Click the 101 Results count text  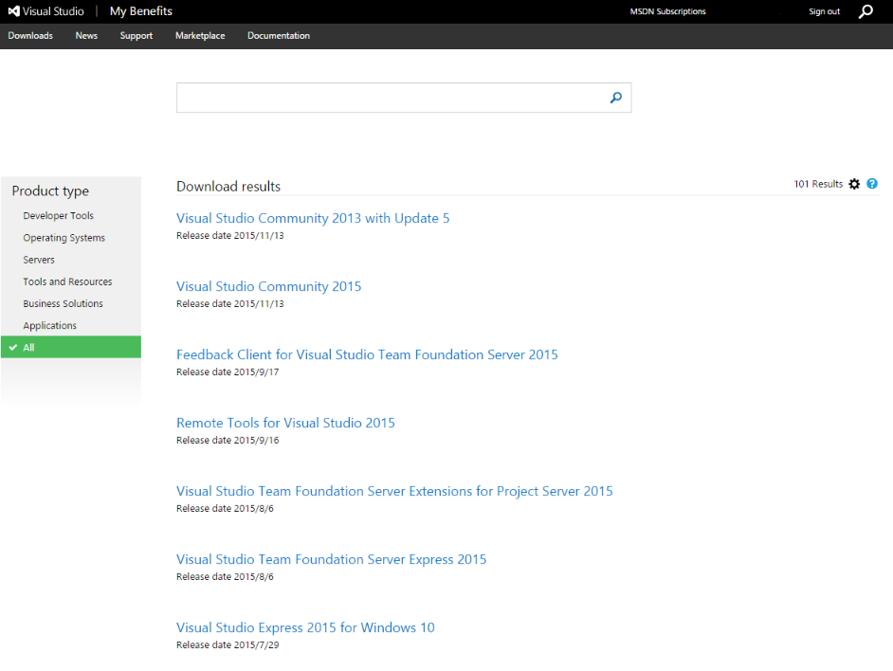pos(818,184)
